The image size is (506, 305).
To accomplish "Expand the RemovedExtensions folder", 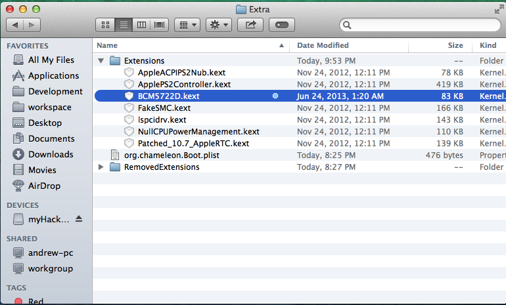I will (x=101, y=167).
